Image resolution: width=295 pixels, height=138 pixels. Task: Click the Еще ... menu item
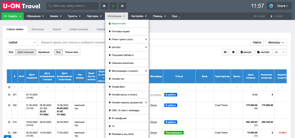pyautogui.click(x=176, y=16)
